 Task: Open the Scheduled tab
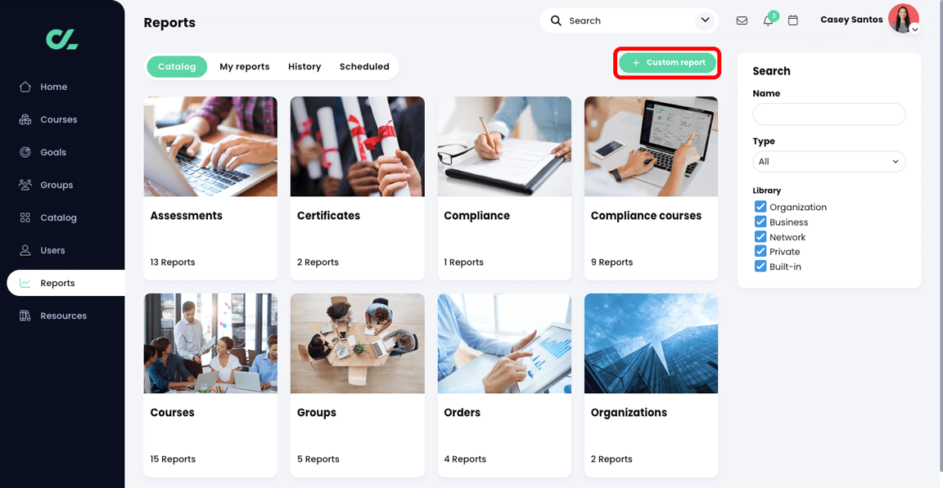pos(364,67)
